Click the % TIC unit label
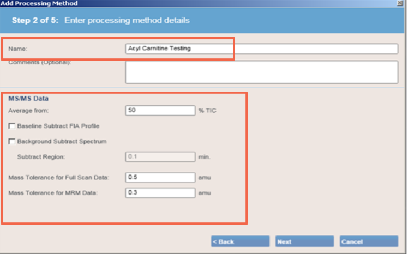Screen dimensions: 408x254 (x=207, y=111)
